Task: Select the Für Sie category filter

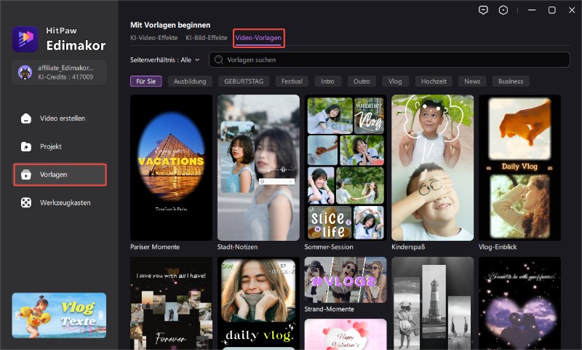Action: [x=145, y=81]
